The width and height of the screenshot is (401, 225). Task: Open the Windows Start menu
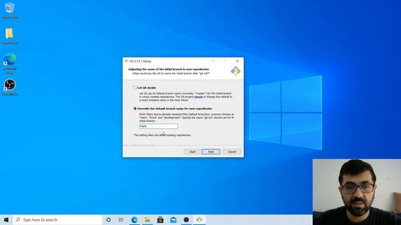point(6,219)
